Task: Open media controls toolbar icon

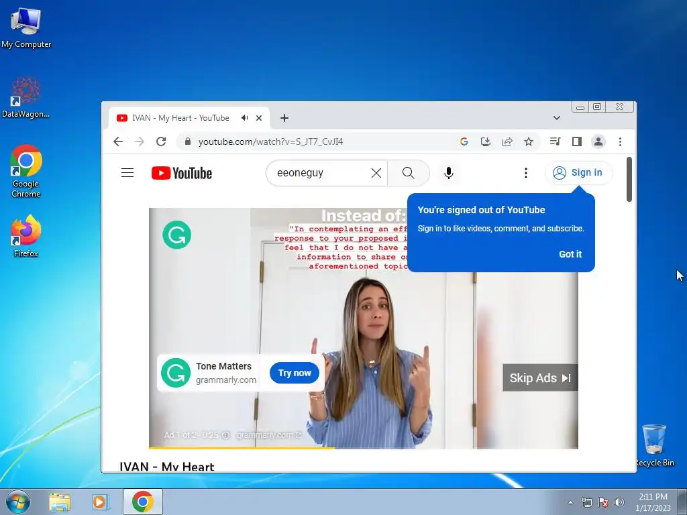Action: 555,141
